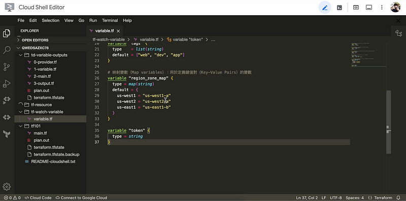Open the Search view in activity bar

coord(7,50)
